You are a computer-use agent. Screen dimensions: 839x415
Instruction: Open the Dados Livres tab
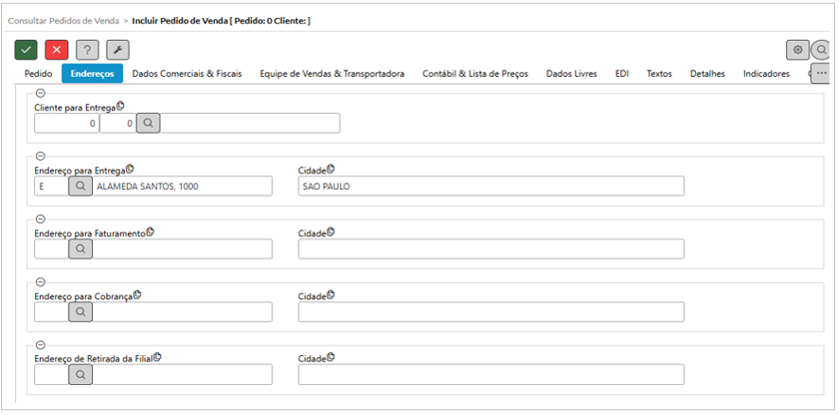pos(571,74)
